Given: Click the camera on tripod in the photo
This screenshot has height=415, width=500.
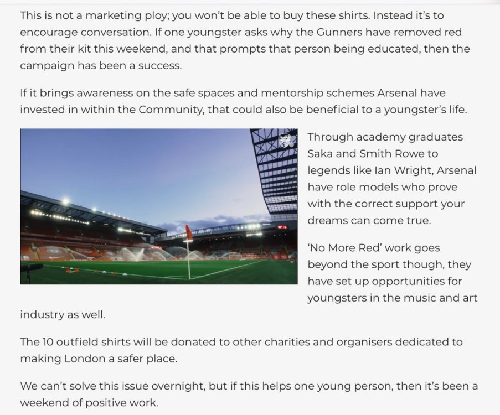Looking at the screenshot, I should tap(30, 268).
